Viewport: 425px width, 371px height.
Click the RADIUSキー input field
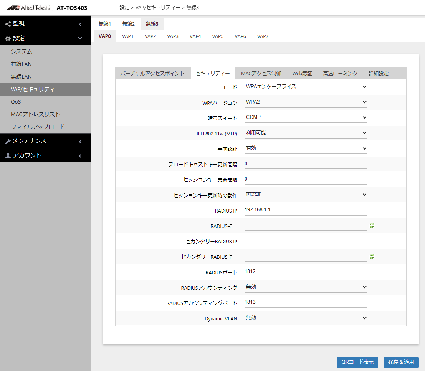pos(306,225)
